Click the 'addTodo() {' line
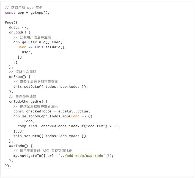Image resolution: width=195 pixels, height=178 pixels. click(21, 146)
